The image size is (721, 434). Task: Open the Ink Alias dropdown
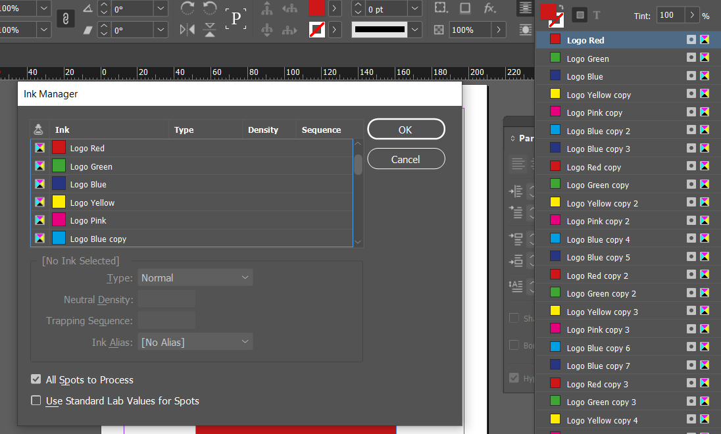pyautogui.click(x=195, y=341)
